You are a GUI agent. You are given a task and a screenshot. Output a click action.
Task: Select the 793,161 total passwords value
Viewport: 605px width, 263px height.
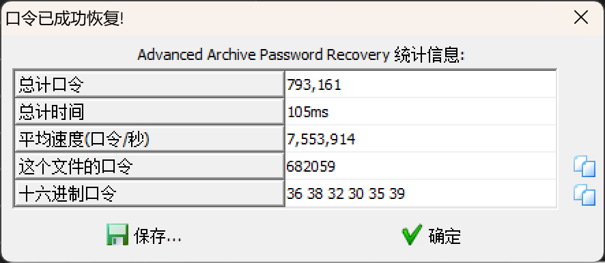point(421,84)
